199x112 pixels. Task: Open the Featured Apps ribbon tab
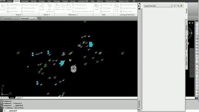click(111, 1)
